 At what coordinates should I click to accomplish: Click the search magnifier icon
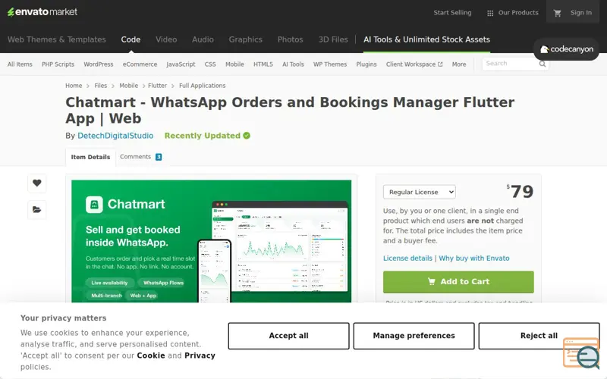point(543,64)
